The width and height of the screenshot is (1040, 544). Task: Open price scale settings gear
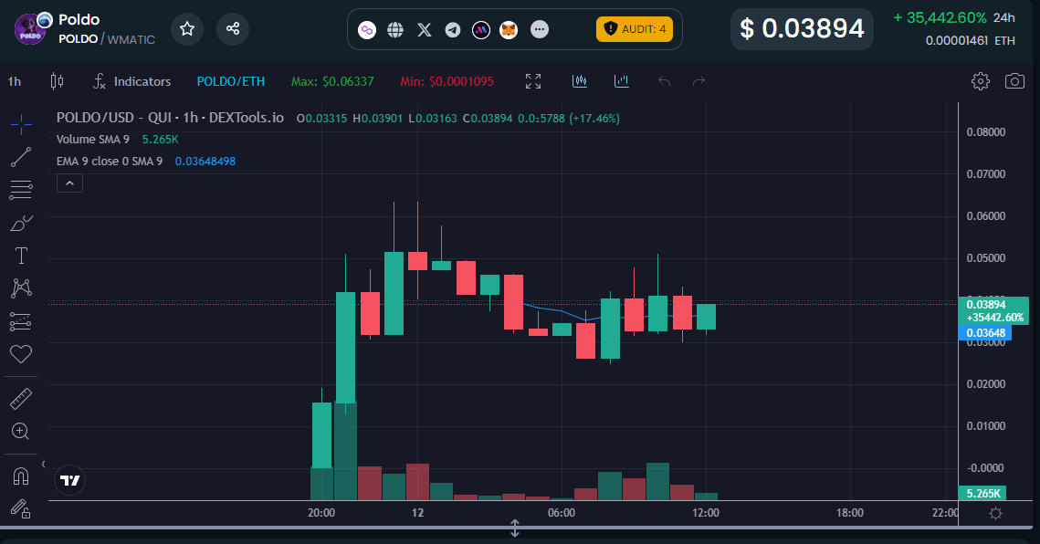pyautogui.click(x=995, y=513)
